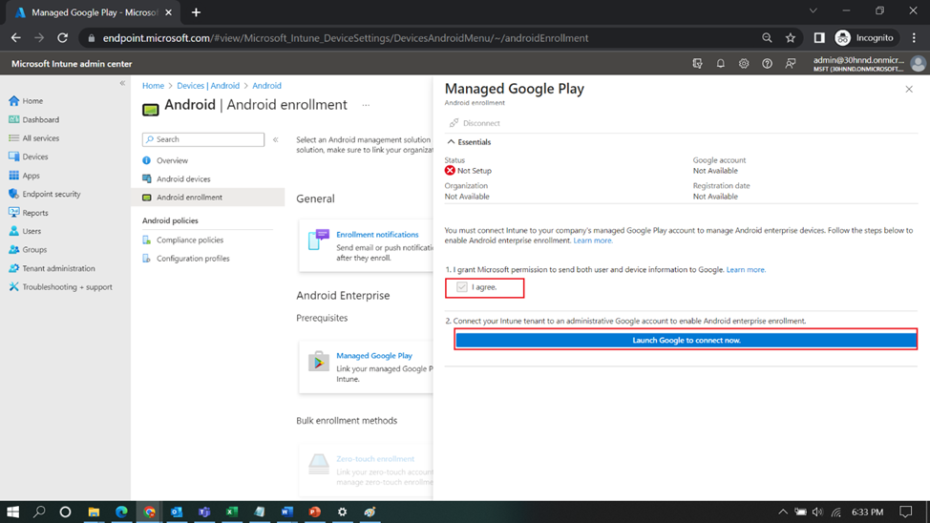Close the Managed Google Play pane

909,89
